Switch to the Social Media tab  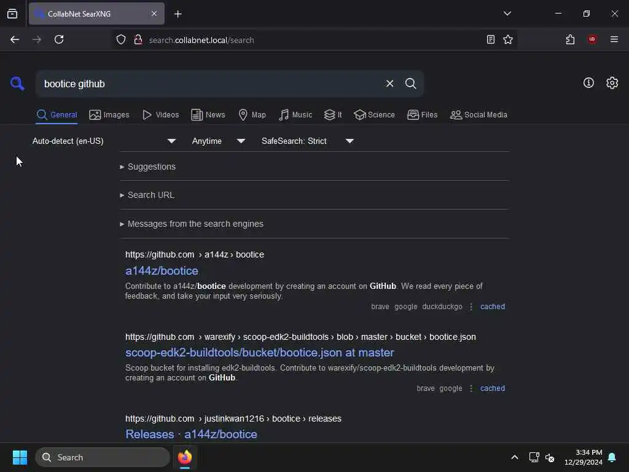coord(479,115)
